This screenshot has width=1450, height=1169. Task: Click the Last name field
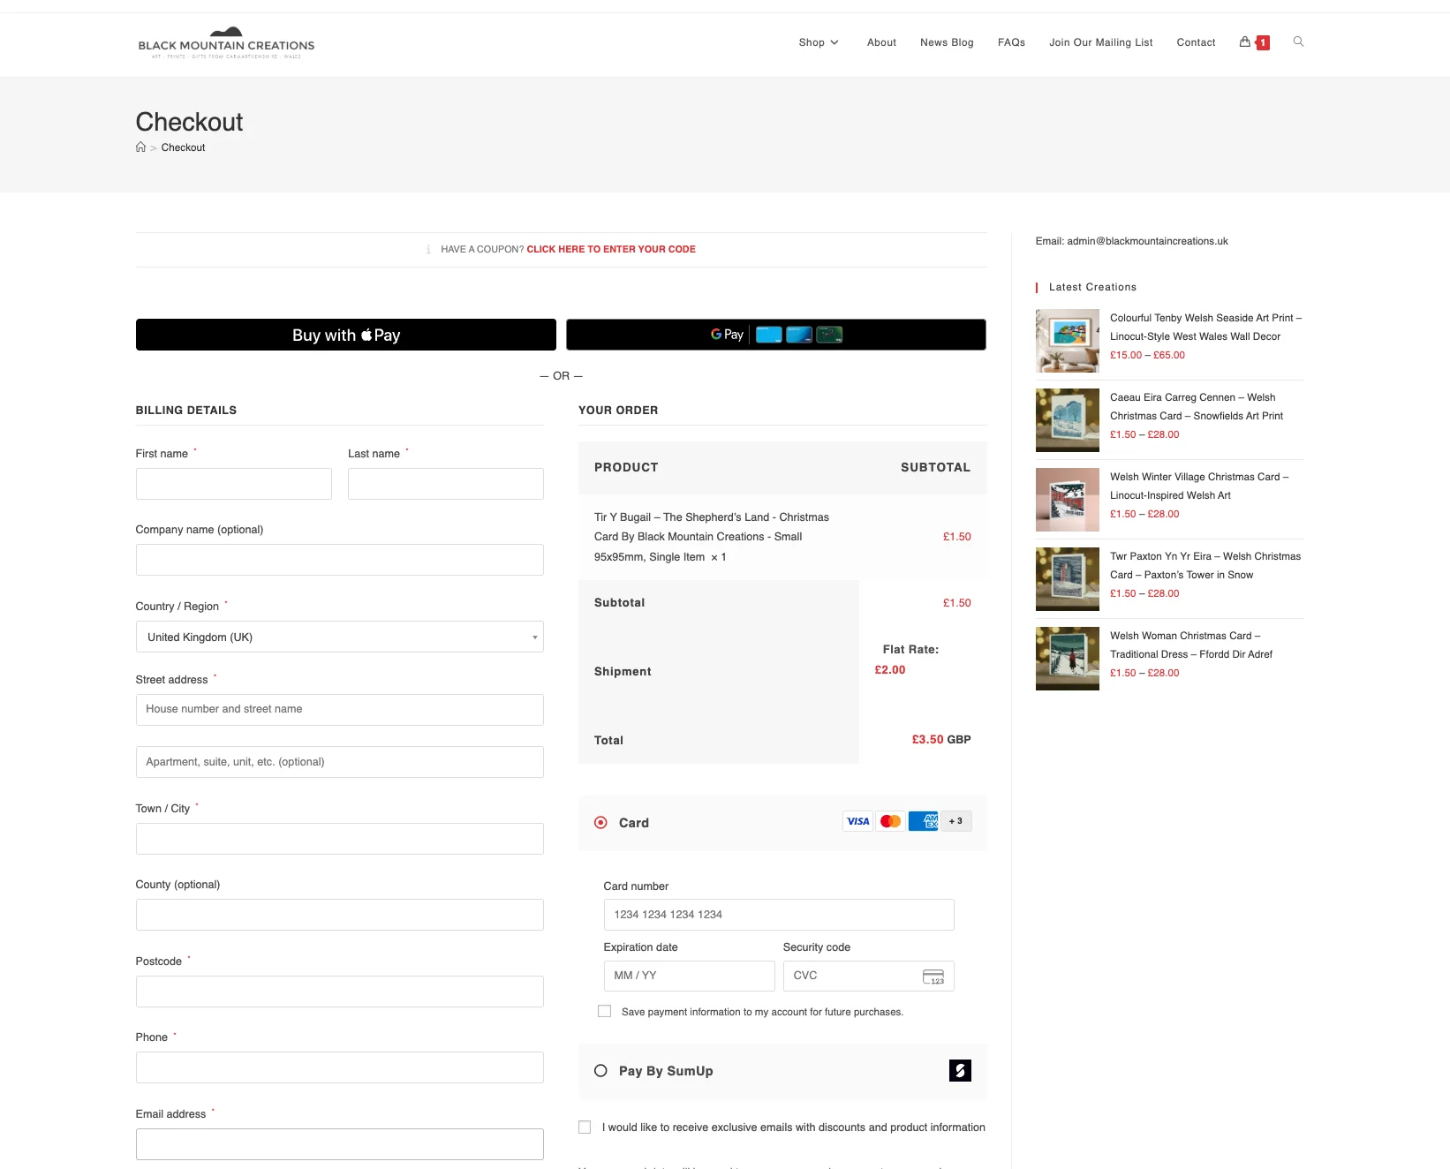pos(446,484)
